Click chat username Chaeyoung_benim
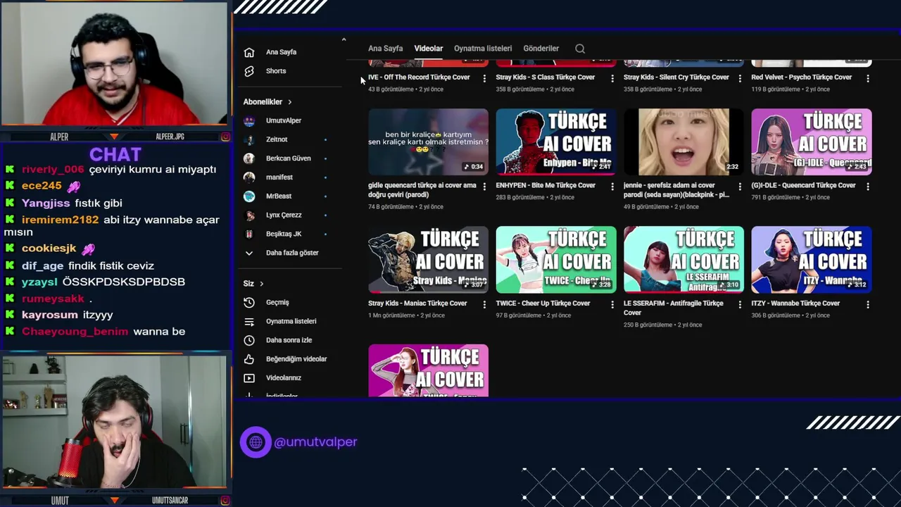This screenshot has width=901, height=507. (x=75, y=332)
